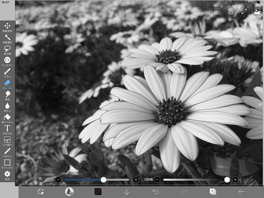Screen dimensions: 264x198
Task: Decrease brush thickness with minus button
Action: 58,180
